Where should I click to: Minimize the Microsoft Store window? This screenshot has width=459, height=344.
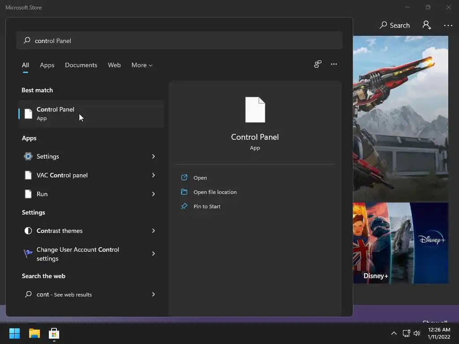[407, 7]
